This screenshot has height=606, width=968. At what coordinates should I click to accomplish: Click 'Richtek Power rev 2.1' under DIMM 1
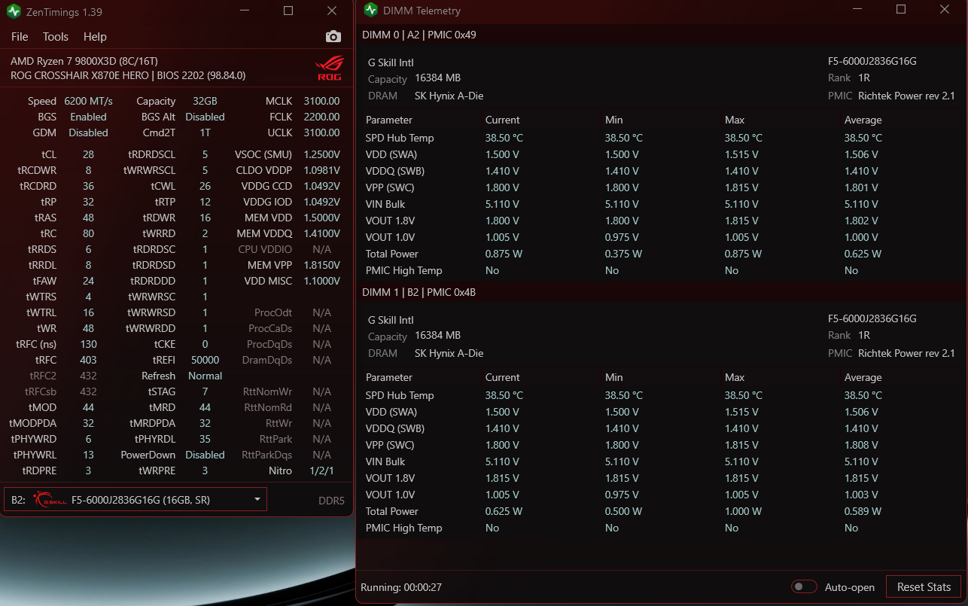(x=906, y=353)
